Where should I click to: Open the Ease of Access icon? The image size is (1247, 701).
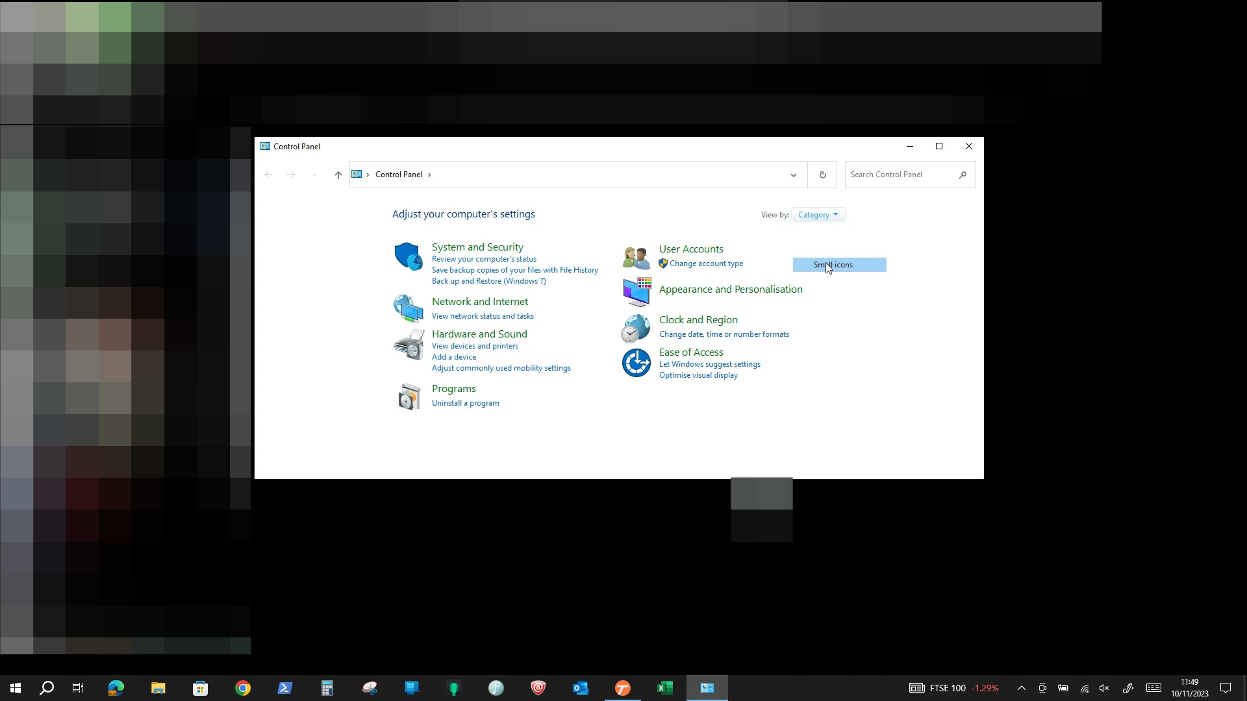pos(636,363)
